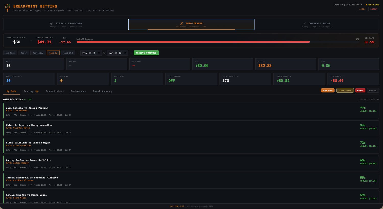Click the 77c price on Lehecka row
383x209 pixels.
pyautogui.click(x=363, y=108)
